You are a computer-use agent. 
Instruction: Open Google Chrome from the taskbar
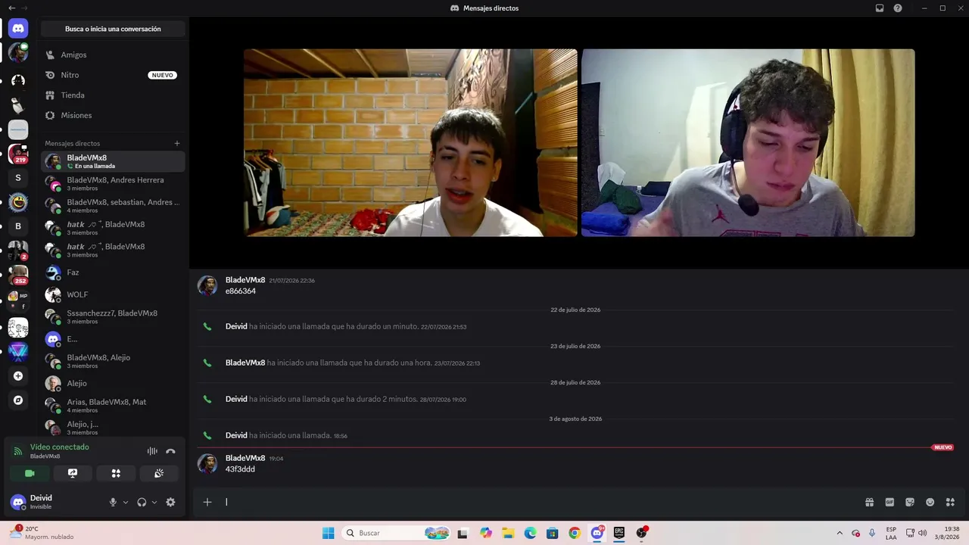[x=575, y=533]
